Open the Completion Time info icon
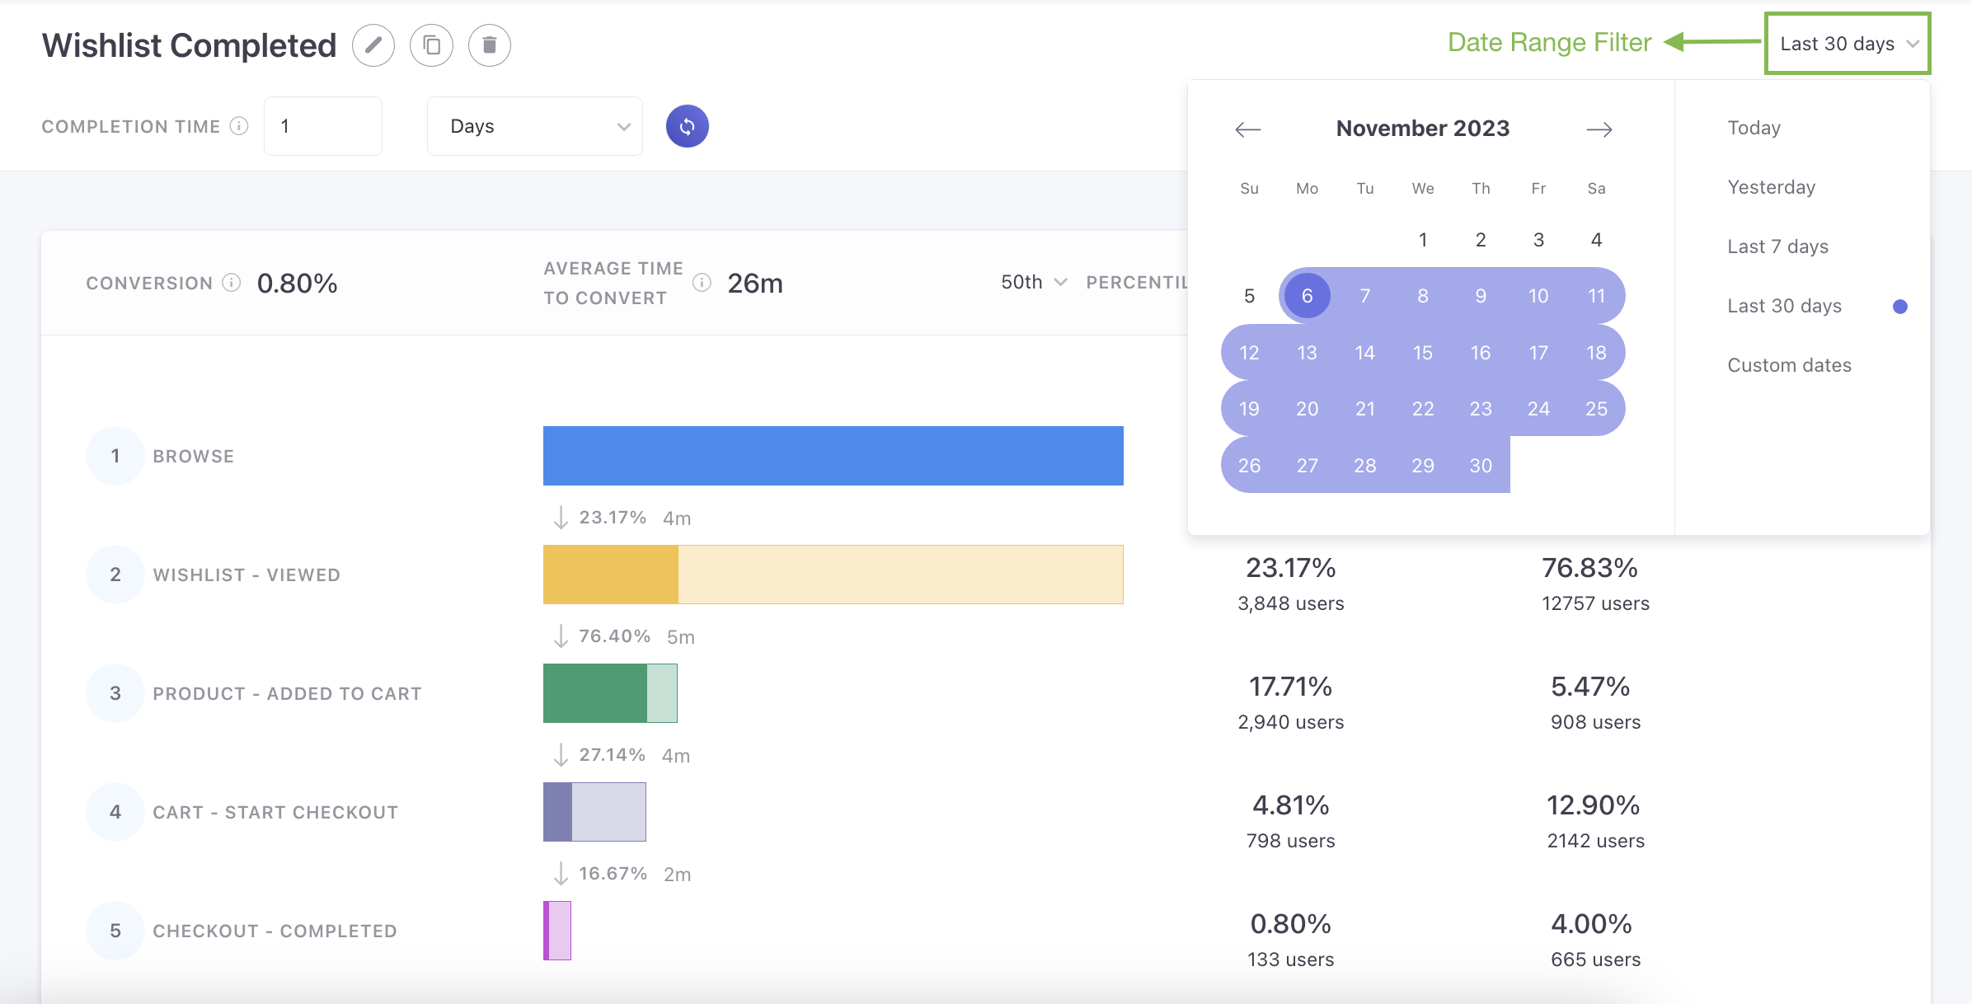Image resolution: width=1972 pixels, height=1004 pixels. [239, 126]
